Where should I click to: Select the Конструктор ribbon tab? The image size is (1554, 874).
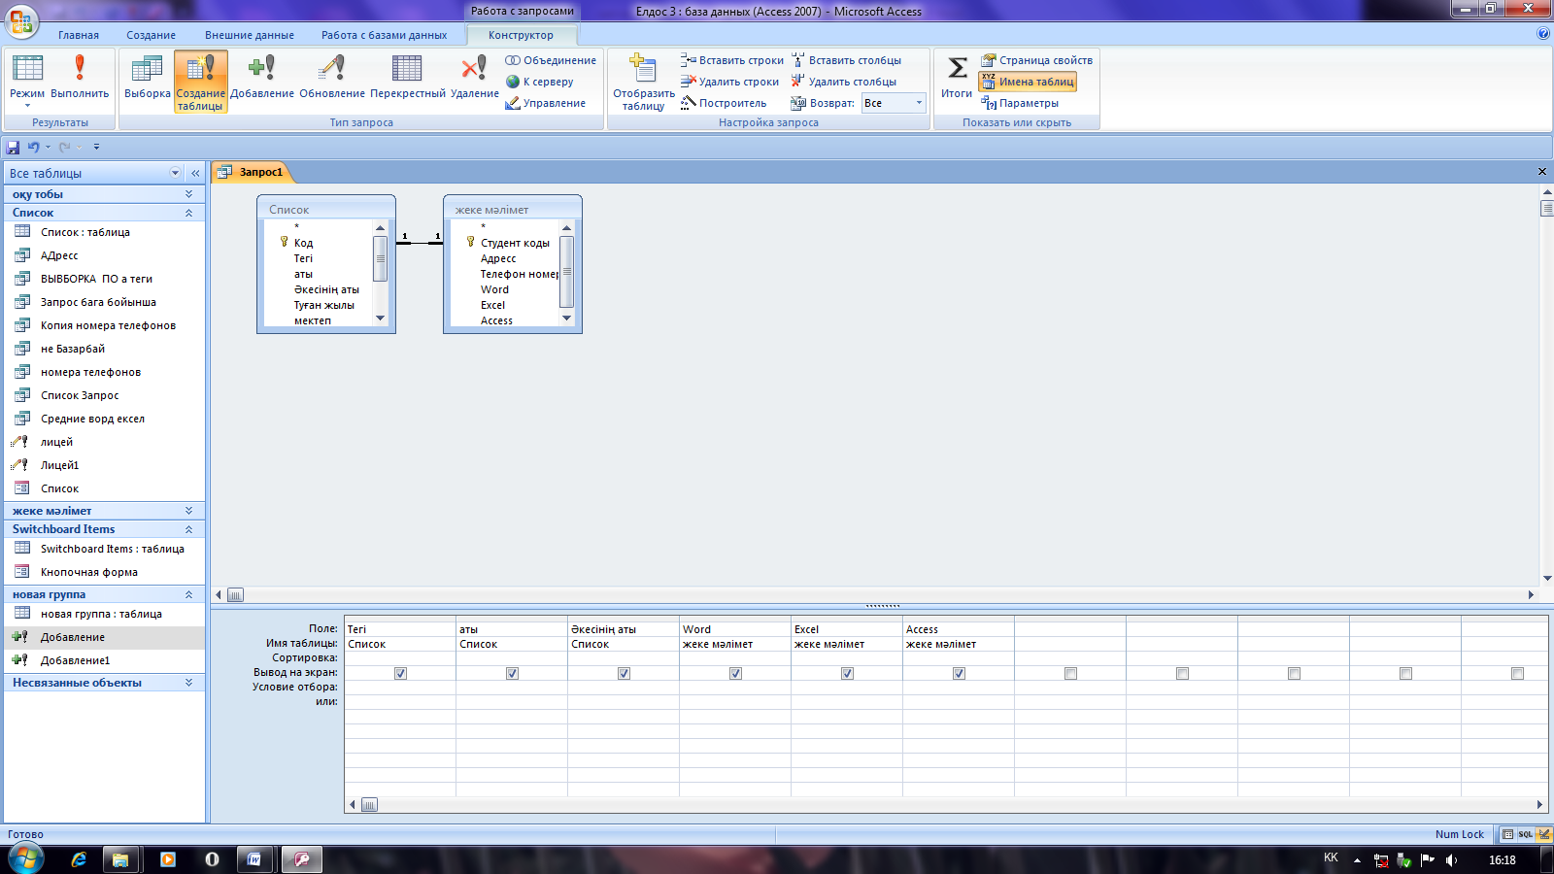(x=522, y=35)
